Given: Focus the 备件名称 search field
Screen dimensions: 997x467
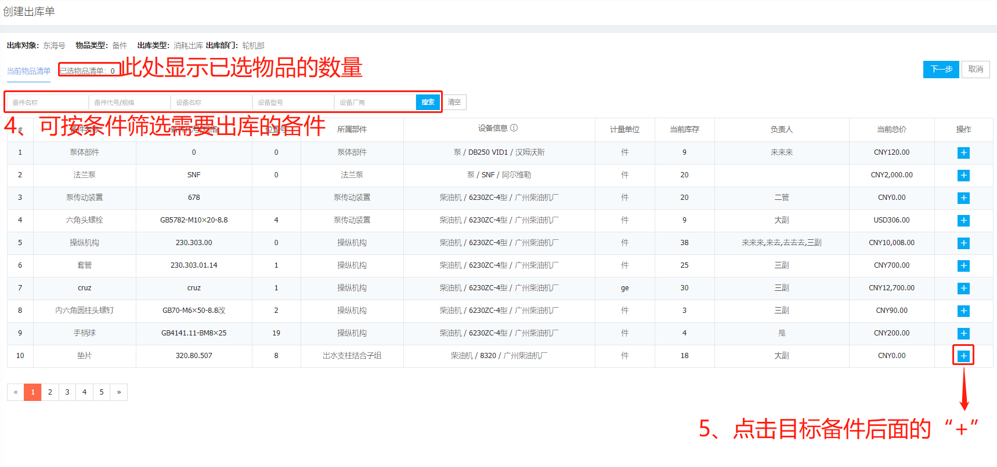Looking at the screenshot, I should click(48, 102).
